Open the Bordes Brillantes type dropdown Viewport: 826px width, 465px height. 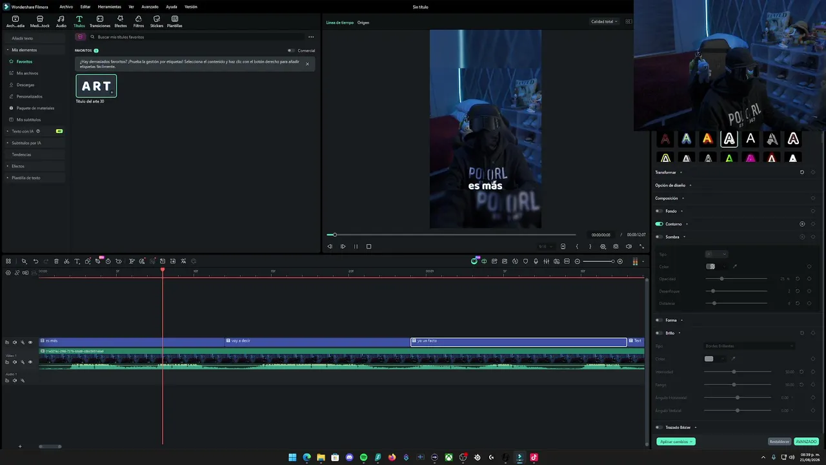(x=749, y=346)
